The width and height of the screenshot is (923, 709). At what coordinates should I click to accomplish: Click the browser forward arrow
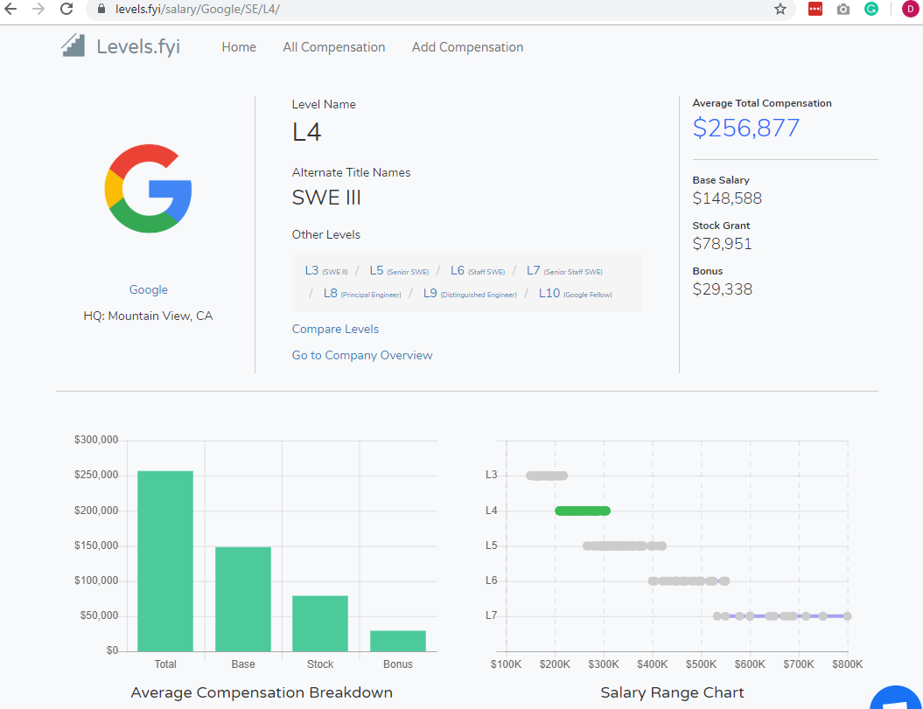[x=38, y=9]
